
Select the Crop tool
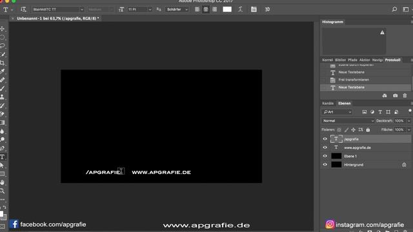click(3, 63)
